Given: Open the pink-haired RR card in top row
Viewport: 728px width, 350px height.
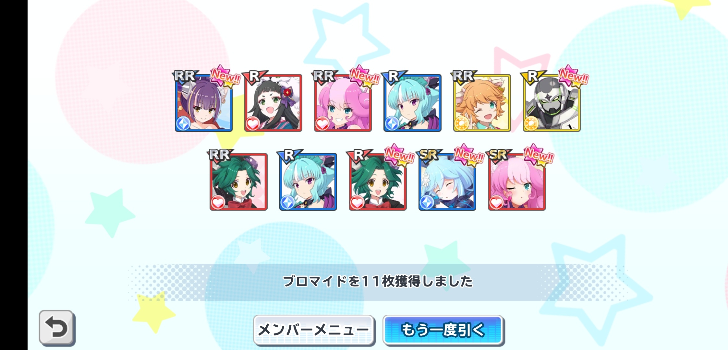Looking at the screenshot, I should 343,103.
